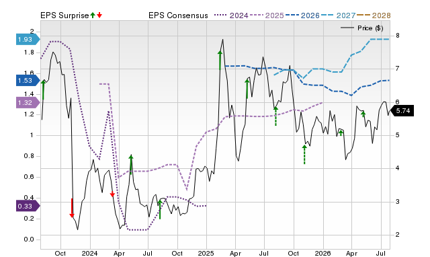Select the 2024 EPS consensus legend entry

(231, 15)
